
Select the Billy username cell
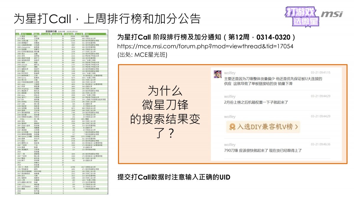coord(27,119)
